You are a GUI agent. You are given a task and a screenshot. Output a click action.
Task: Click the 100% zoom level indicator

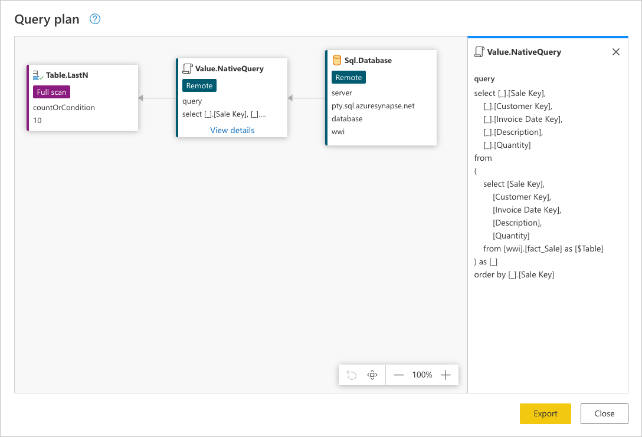coord(422,375)
